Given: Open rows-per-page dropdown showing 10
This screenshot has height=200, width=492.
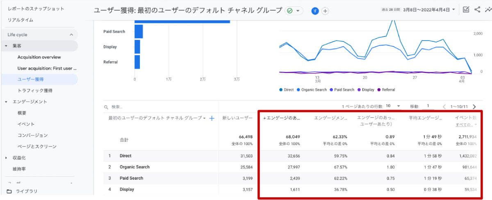Looking at the screenshot, I should tap(393, 106).
